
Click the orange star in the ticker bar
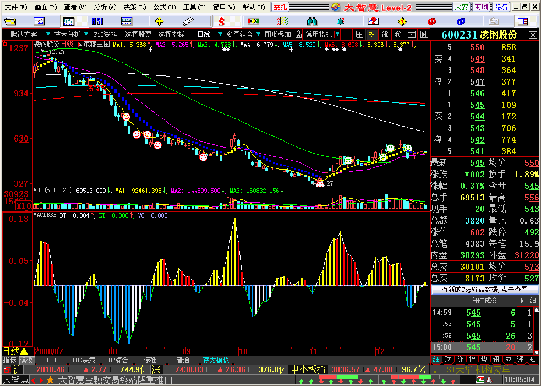(x=51, y=380)
